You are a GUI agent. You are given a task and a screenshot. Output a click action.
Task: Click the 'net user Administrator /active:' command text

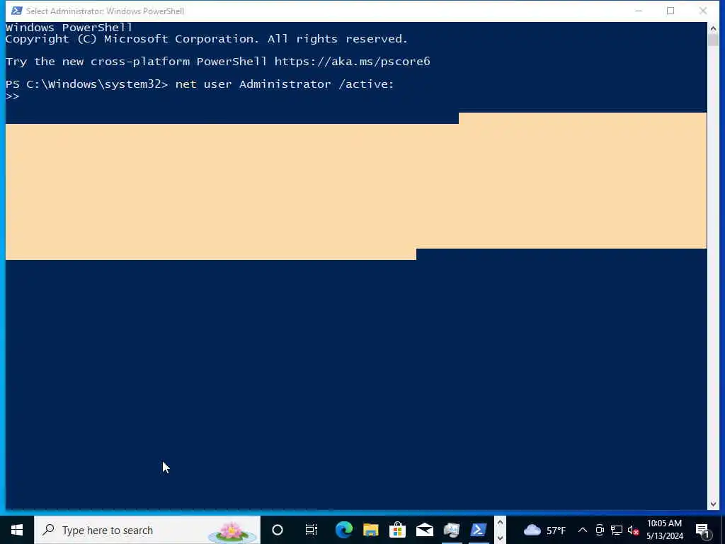coord(285,84)
